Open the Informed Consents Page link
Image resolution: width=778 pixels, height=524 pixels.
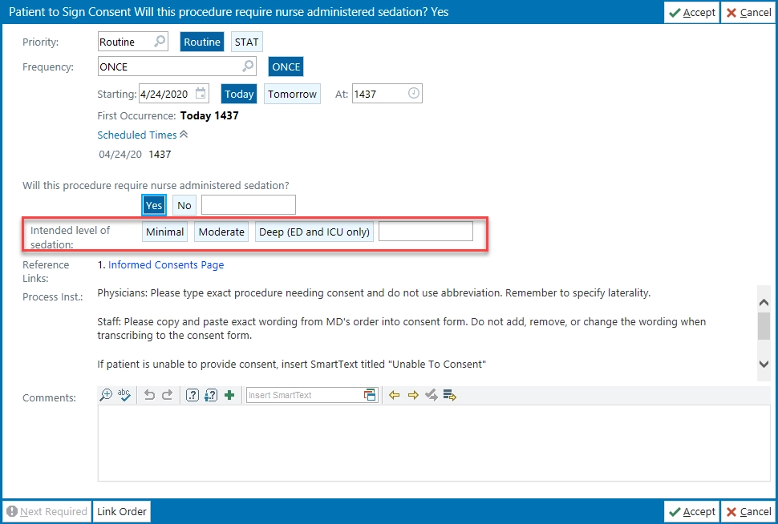[x=166, y=264]
